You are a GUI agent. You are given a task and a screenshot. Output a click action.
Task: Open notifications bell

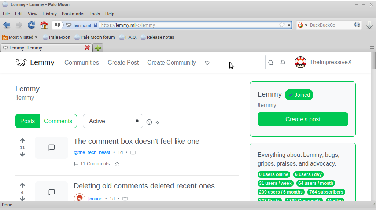(283, 63)
